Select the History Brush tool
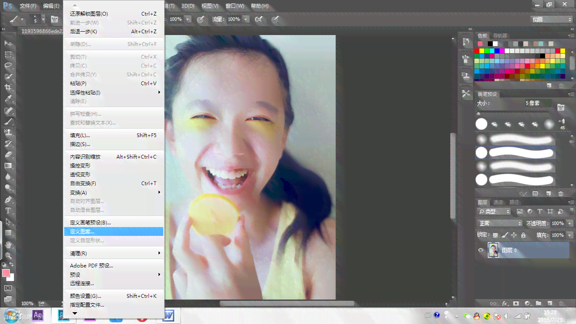576x324 pixels. tap(8, 143)
